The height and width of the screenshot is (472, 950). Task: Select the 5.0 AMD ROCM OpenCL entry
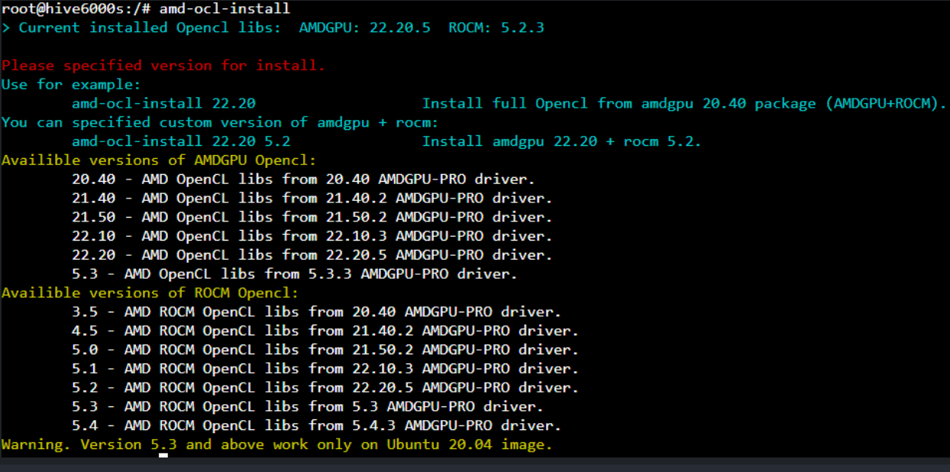tap(325, 350)
